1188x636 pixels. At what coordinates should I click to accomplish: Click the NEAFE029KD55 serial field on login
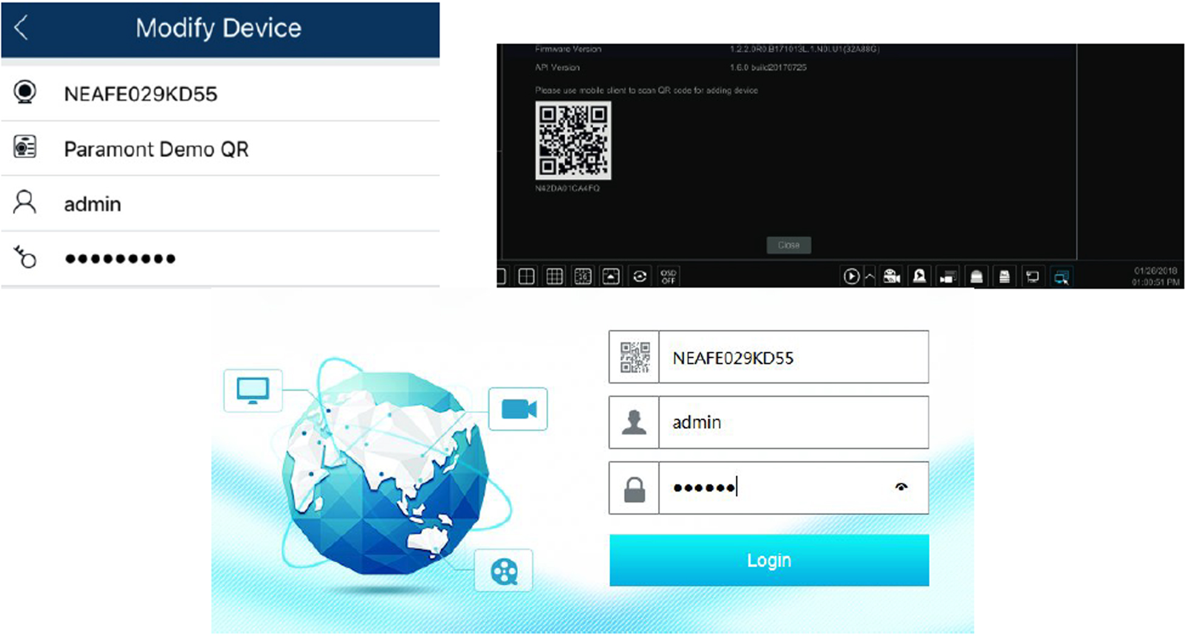793,357
